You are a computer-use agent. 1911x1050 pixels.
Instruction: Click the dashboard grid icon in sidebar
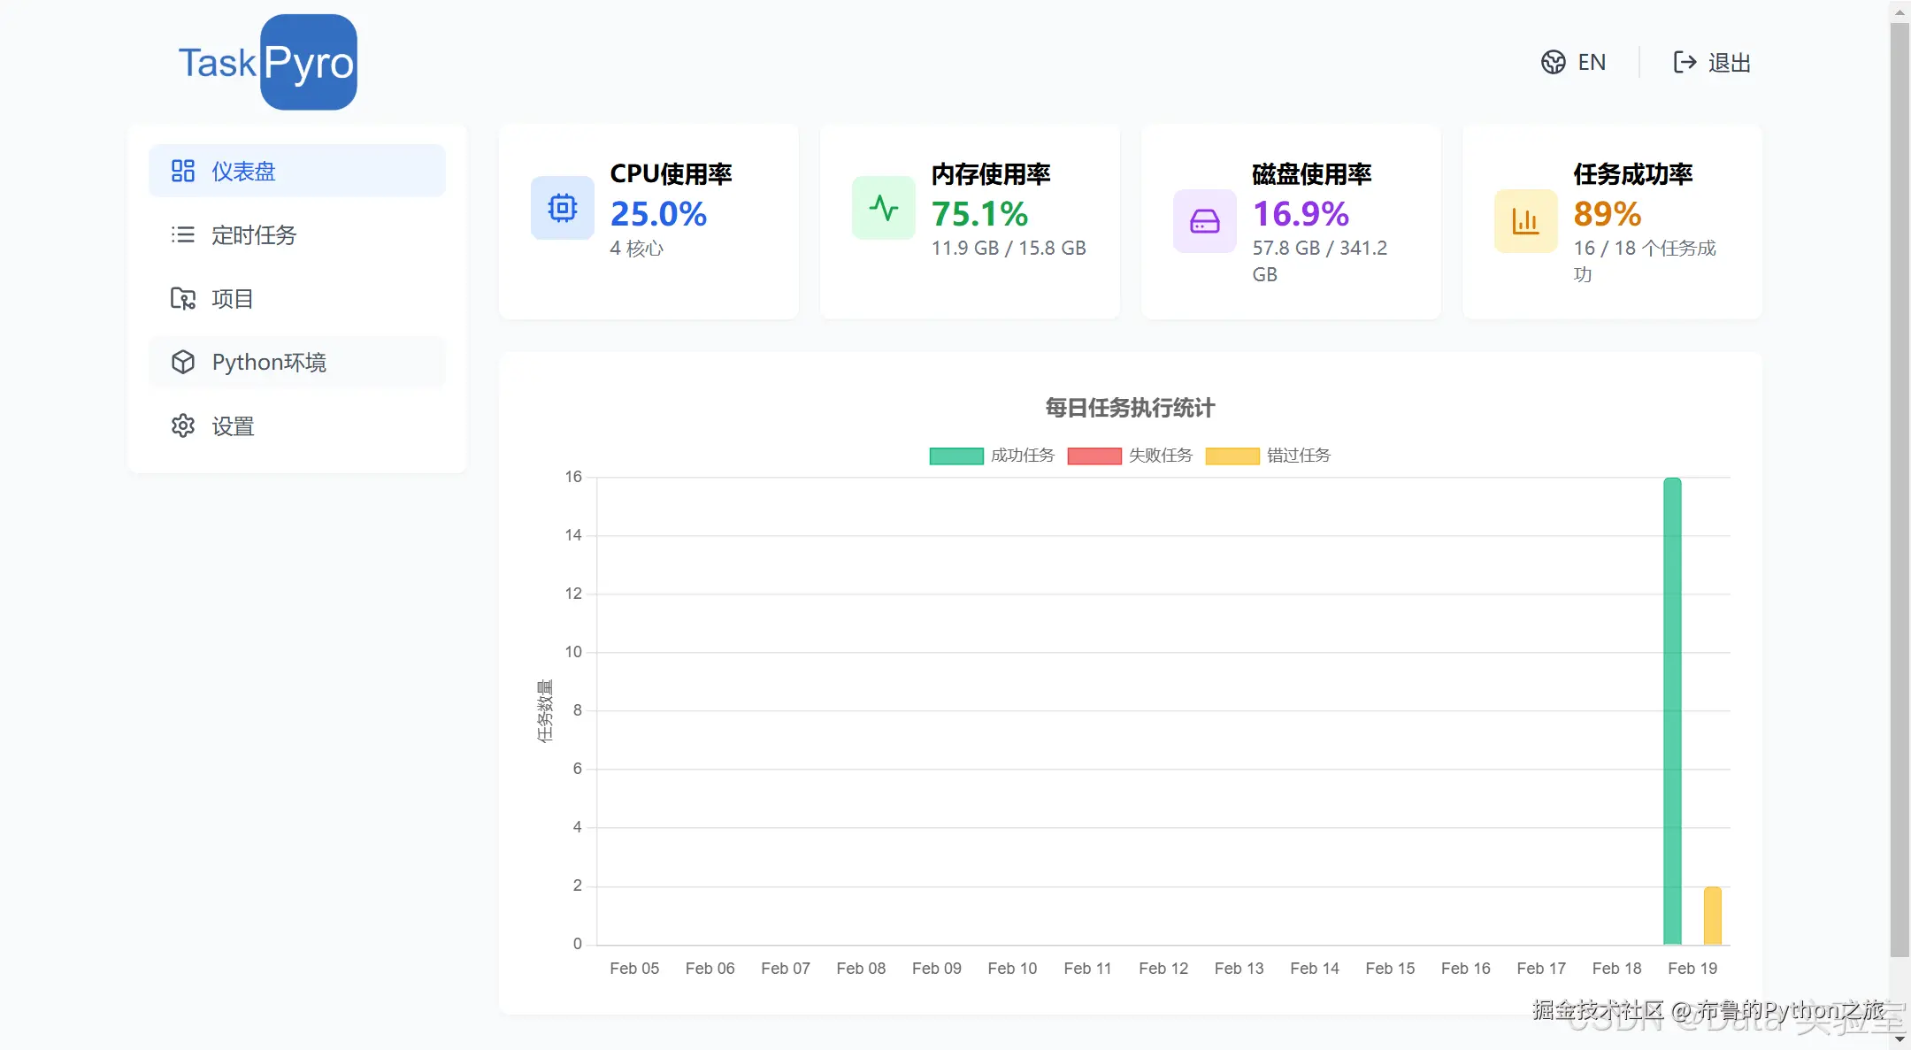pos(182,171)
